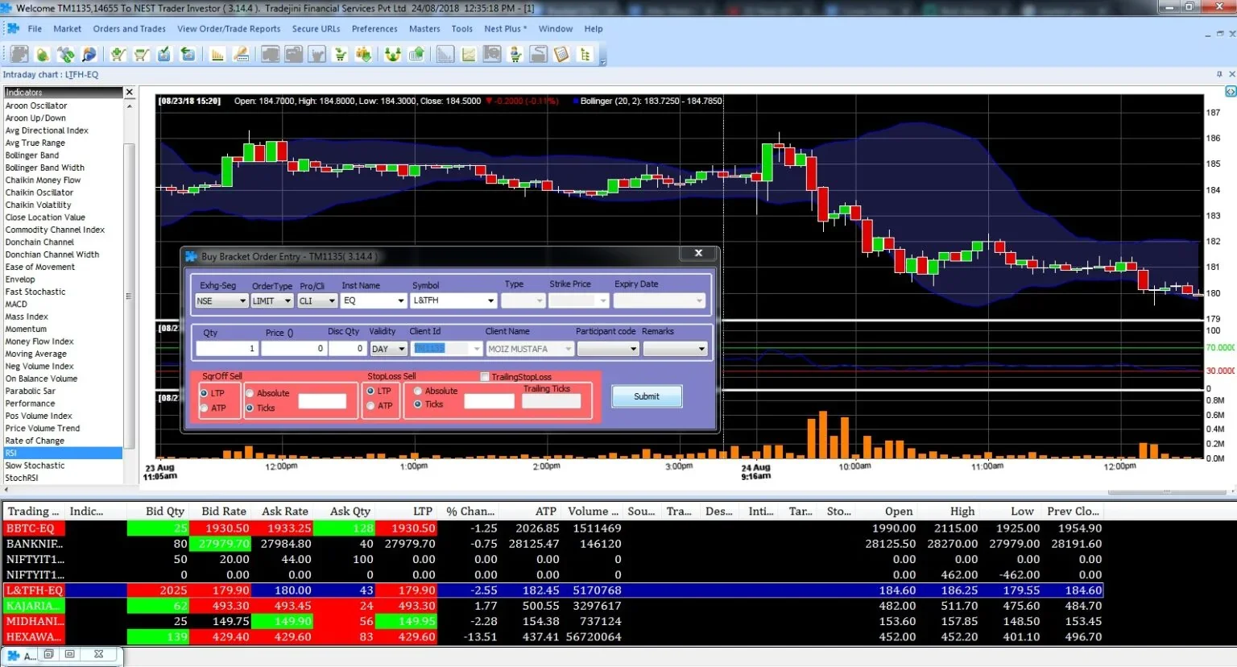
Task: Select the L&TFH-EQ row in market watch
Action: (x=552, y=590)
